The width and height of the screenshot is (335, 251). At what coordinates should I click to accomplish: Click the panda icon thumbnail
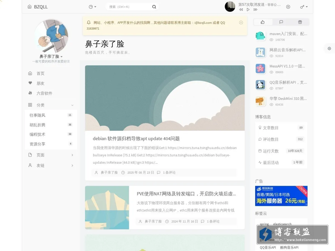pyautogui.click(x=260, y=85)
